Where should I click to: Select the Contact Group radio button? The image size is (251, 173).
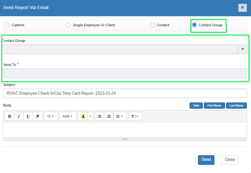(x=194, y=25)
